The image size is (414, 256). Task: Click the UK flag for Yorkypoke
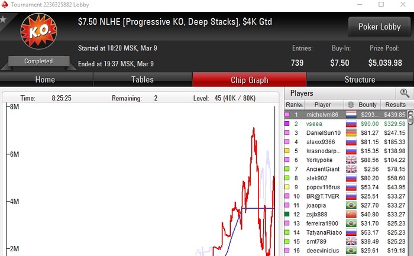coord(351,160)
